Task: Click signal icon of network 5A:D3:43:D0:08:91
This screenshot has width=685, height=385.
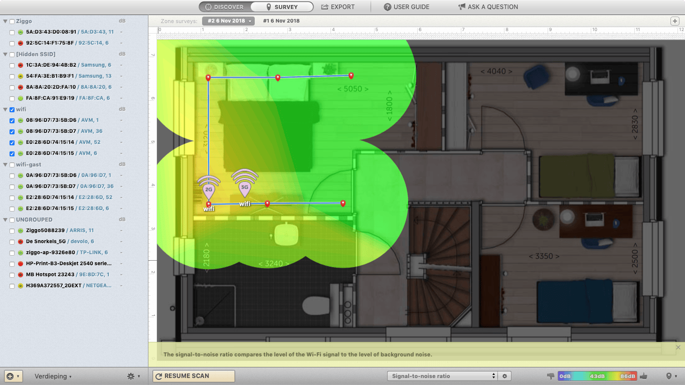Action: (x=21, y=32)
